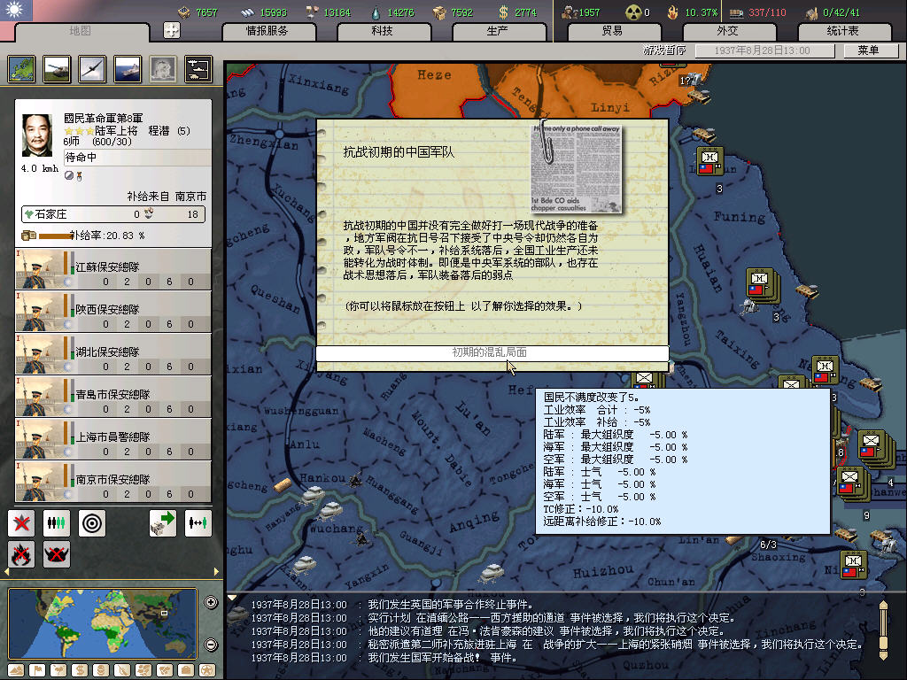
Task: Click the disband unit red-cross star icon
Action: click(21, 522)
